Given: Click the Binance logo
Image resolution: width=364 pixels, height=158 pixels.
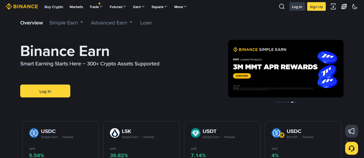Looking at the screenshot, I should [x=22, y=6].
